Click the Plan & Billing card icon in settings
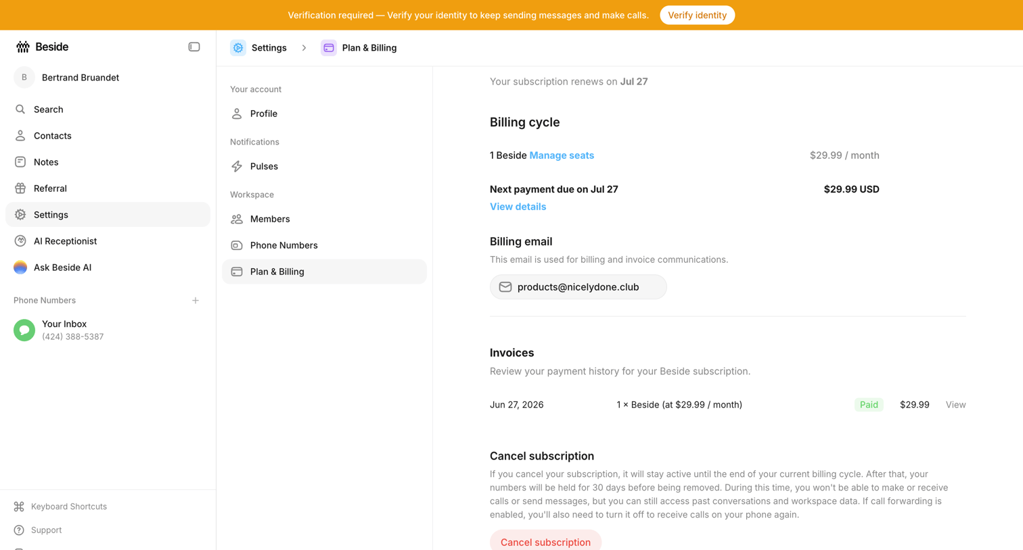Viewport: 1023px width, 550px height. coord(237,272)
